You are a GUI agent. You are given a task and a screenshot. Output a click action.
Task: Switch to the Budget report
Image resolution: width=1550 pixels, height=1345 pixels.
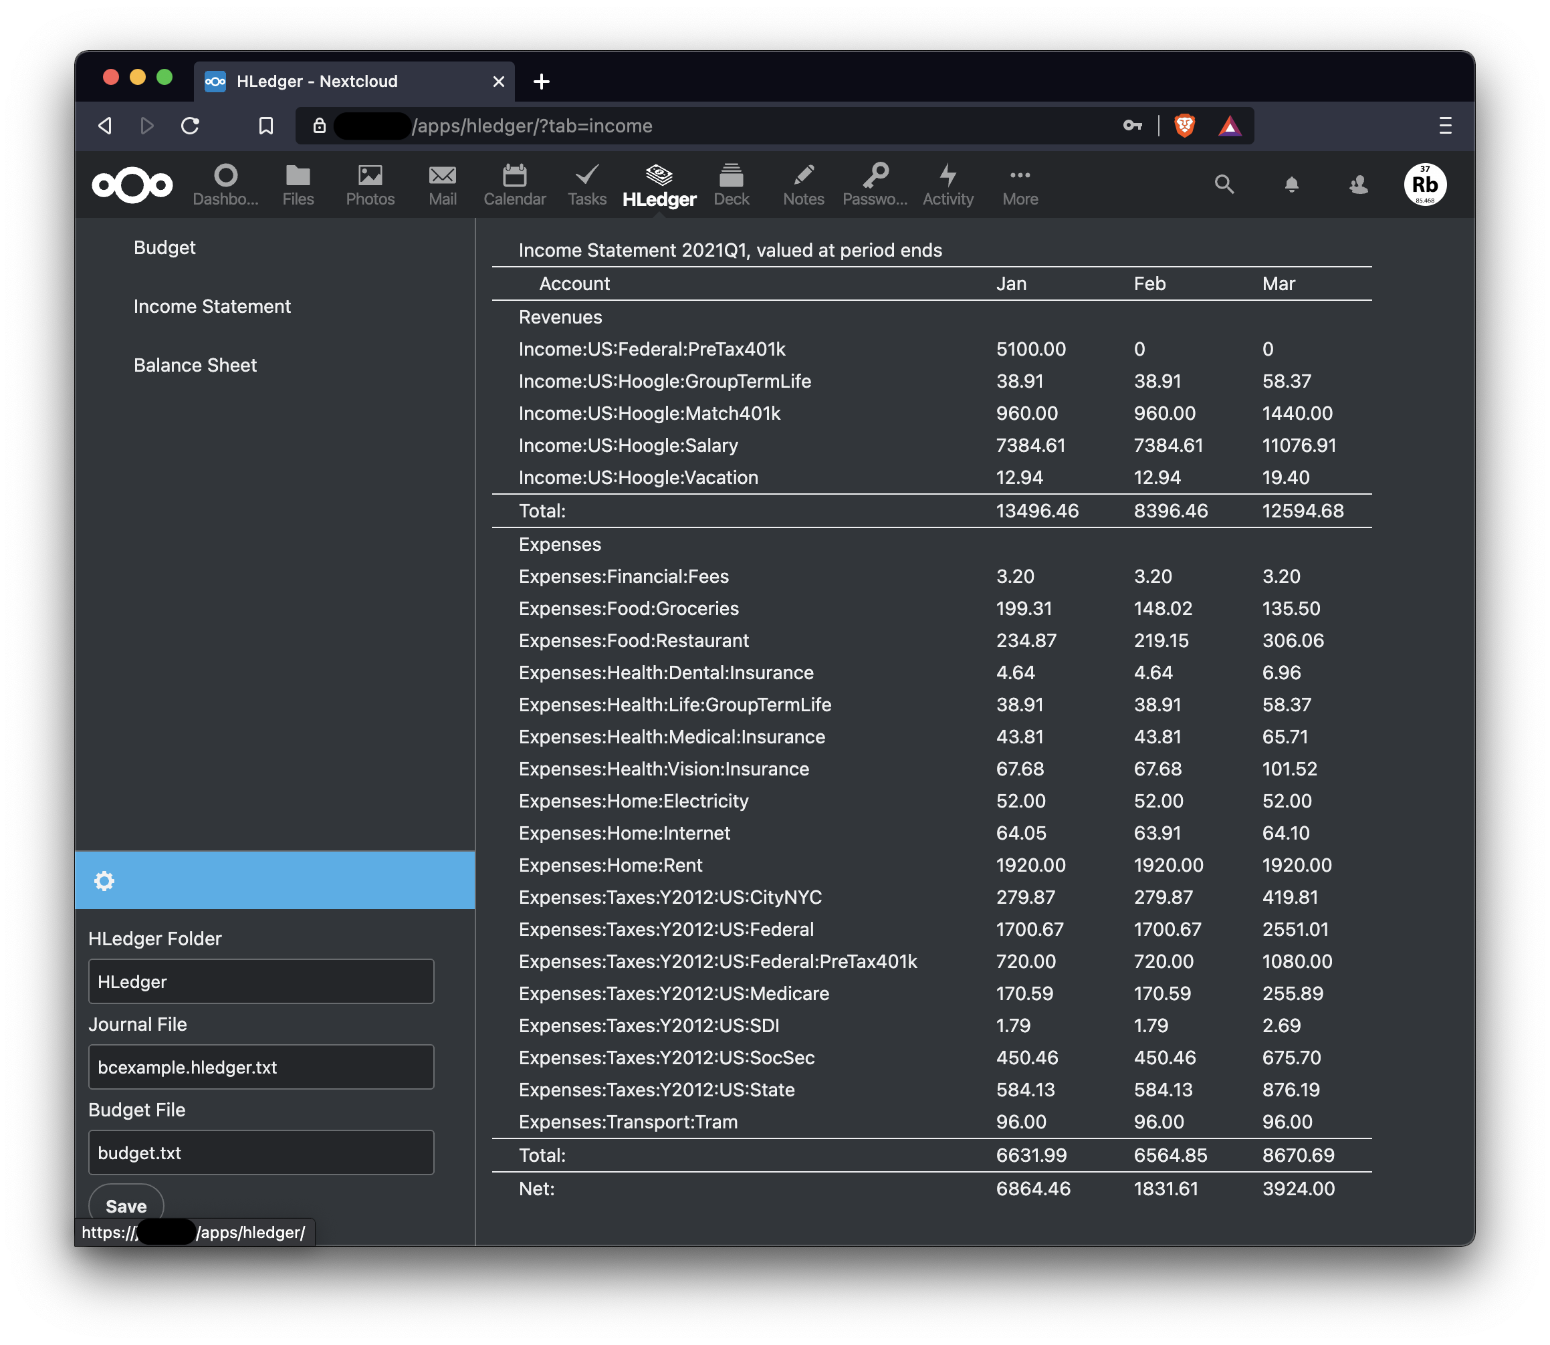coord(164,248)
